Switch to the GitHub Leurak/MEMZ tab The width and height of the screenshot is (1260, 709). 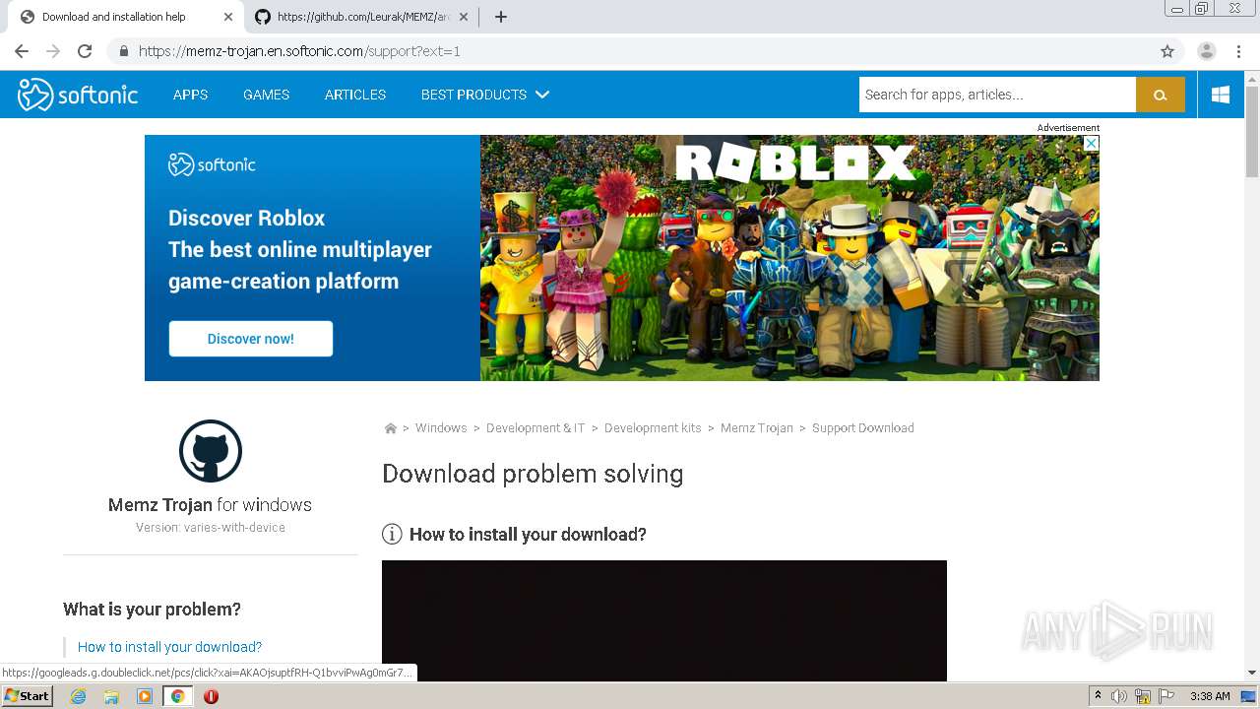(362, 17)
